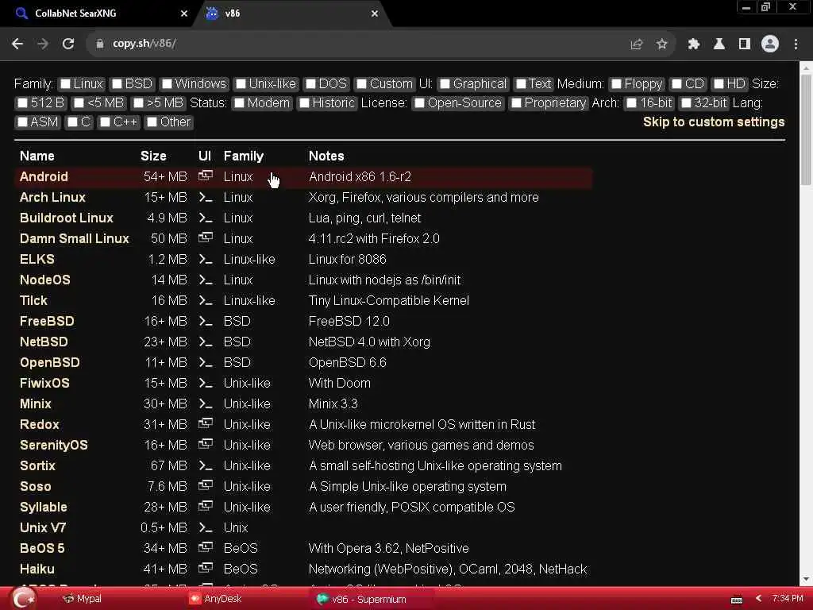The width and height of the screenshot is (813, 610).
Task: Check the Open-Source license filter
Action: pyautogui.click(x=419, y=103)
